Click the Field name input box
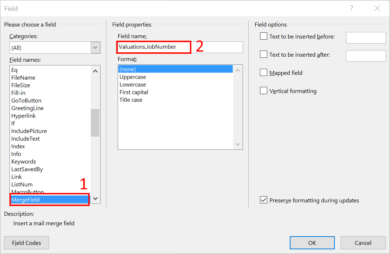 [214, 47]
